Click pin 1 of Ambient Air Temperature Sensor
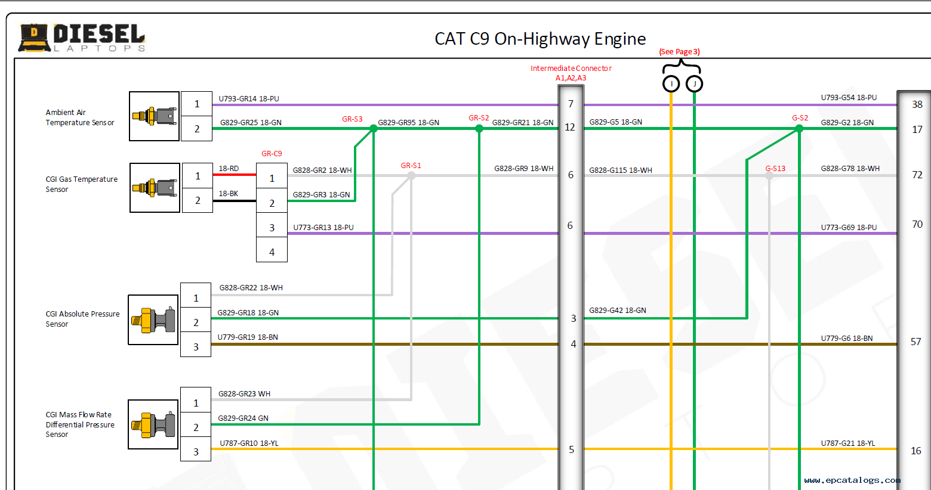931x490 pixels. click(197, 104)
